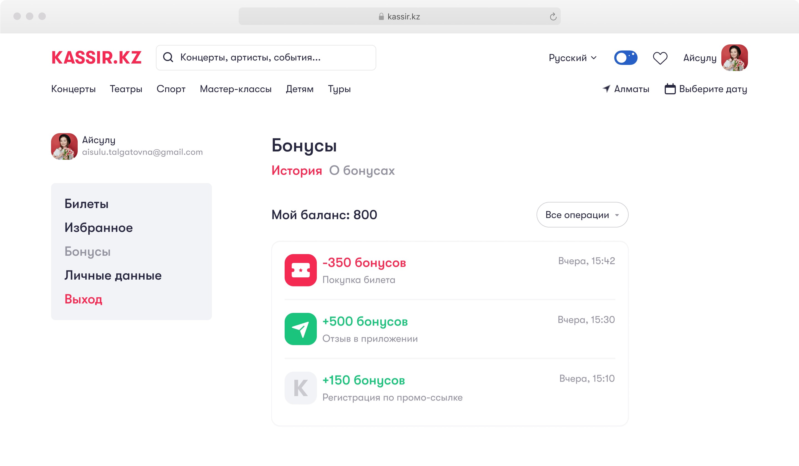
Task: Open favorites via the heart icon
Action: [x=660, y=58]
